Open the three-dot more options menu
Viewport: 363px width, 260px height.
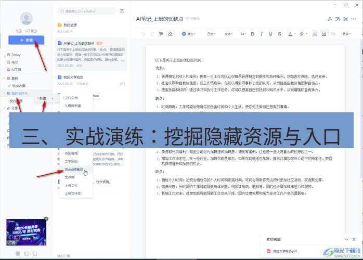pos(354,19)
